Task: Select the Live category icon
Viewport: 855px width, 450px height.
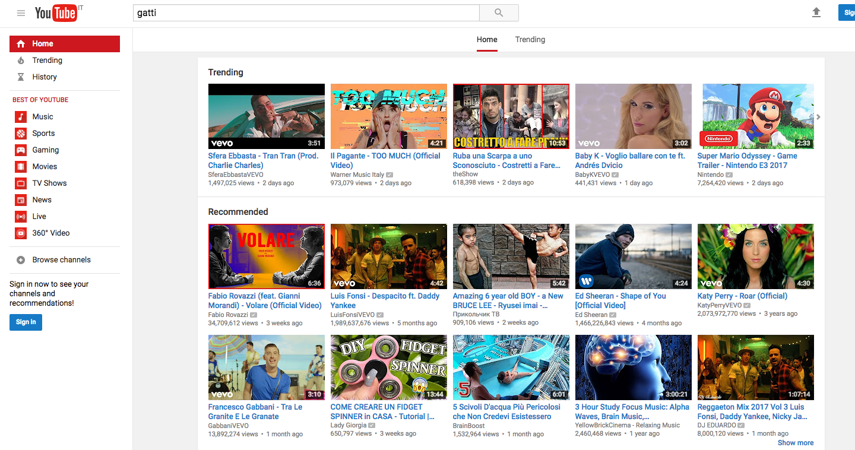Action: (21, 217)
